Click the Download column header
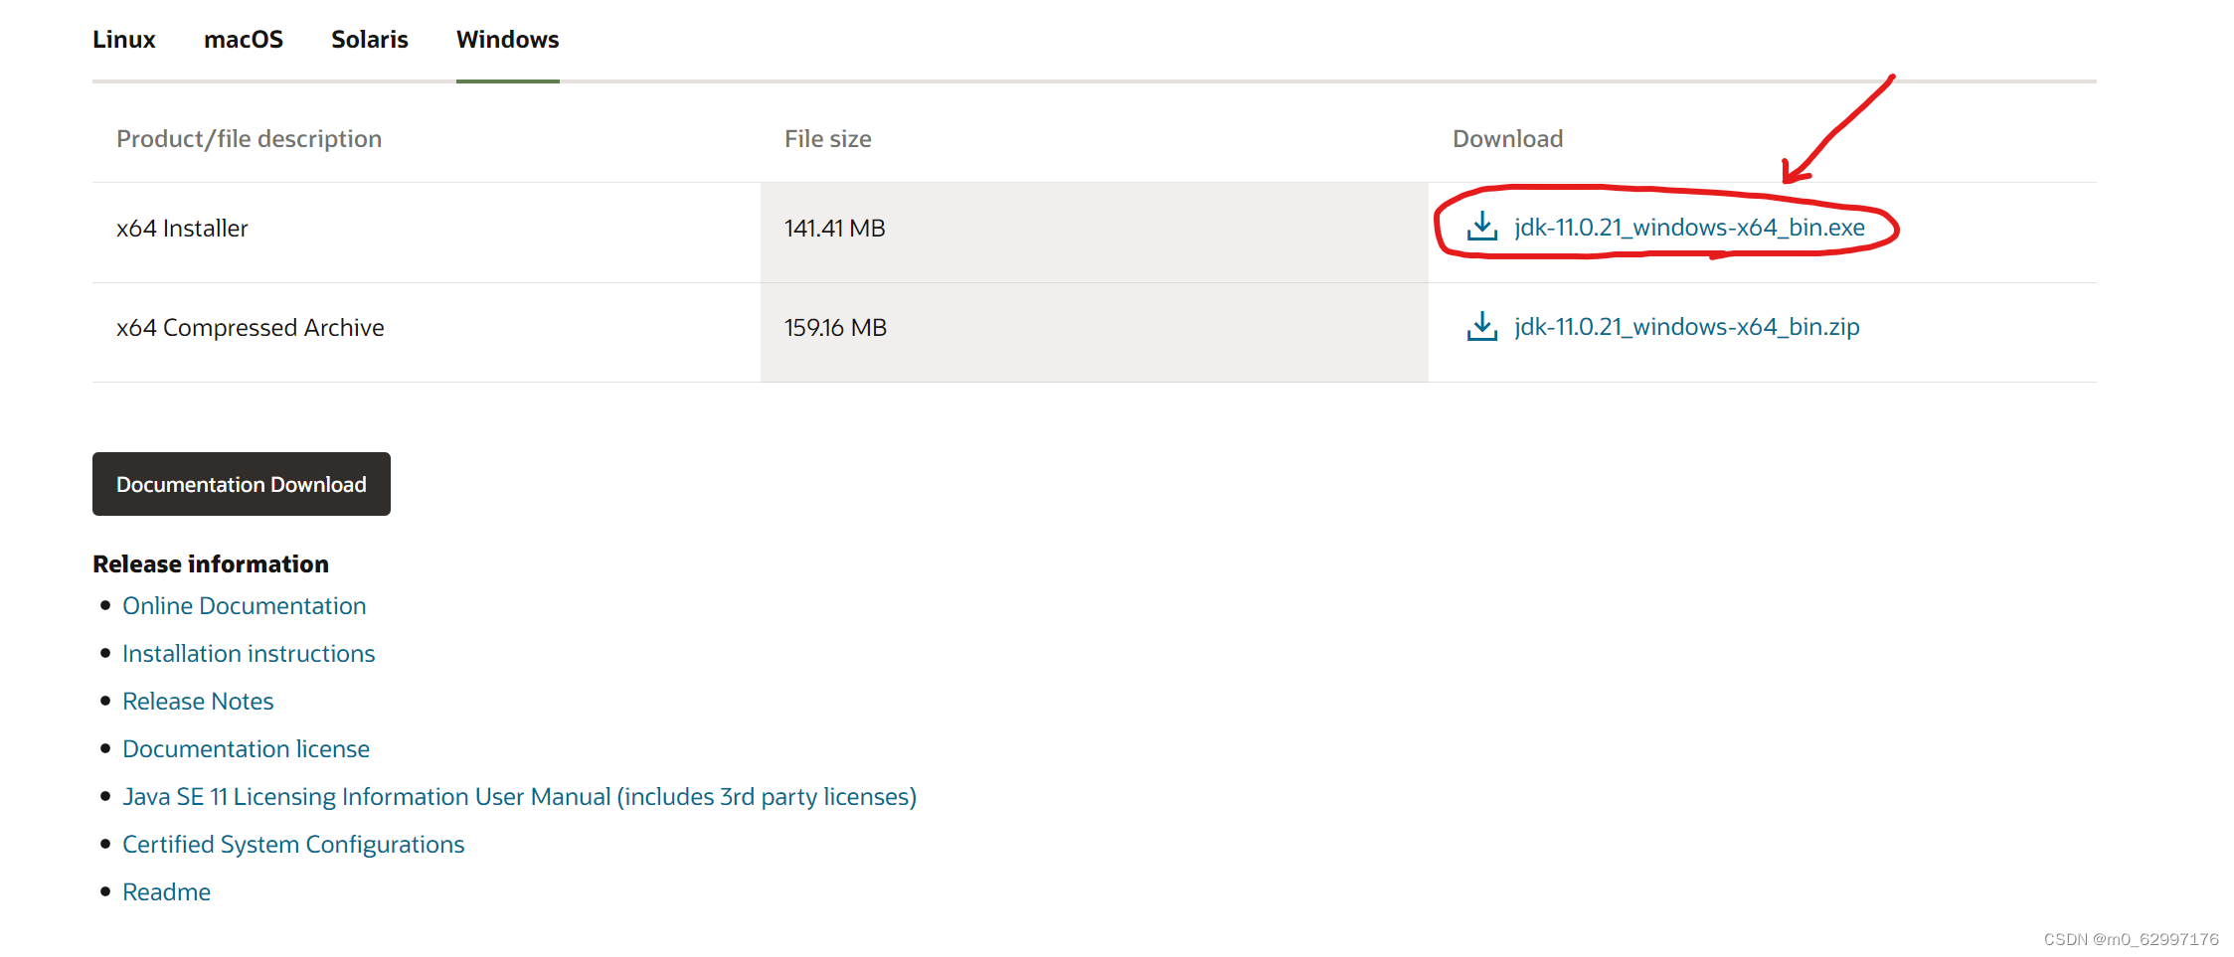The width and height of the screenshot is (2234, 957). (x=1507, y=138)
